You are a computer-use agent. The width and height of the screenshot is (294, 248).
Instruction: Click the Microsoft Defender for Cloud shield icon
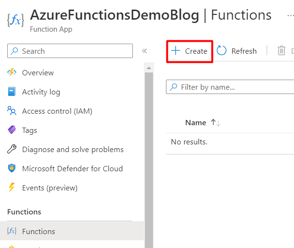click(12, 168)
